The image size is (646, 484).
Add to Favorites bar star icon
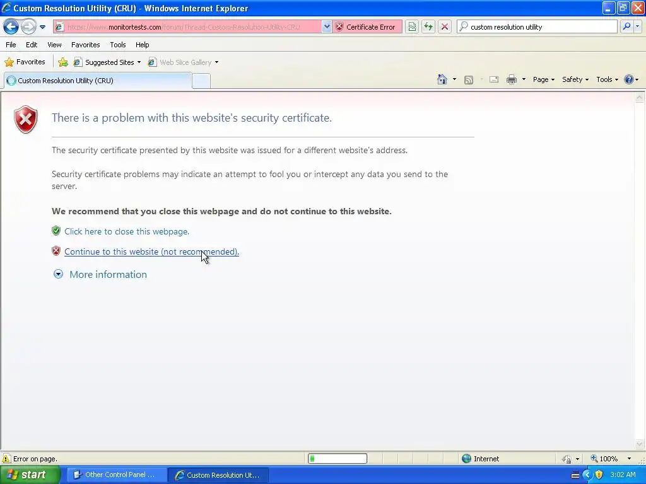[63, 62]
